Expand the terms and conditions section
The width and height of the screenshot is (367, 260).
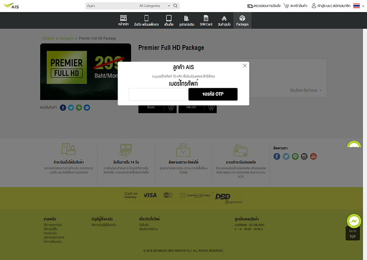point(306,91)
